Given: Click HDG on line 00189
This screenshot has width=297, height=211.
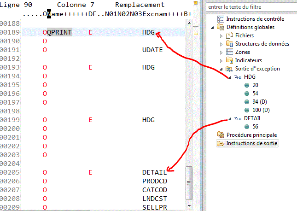Looking at the screenshot, I should point(148,32).
